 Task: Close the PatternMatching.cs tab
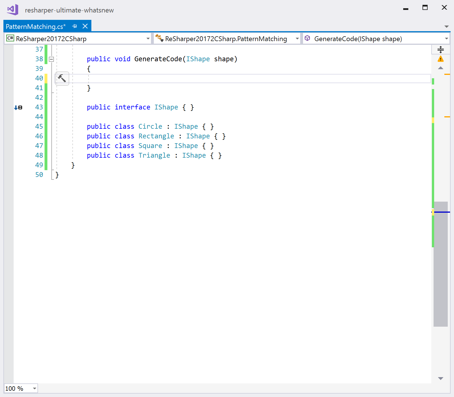[85, 26]
